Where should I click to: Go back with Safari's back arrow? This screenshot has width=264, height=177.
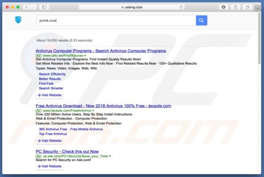click(x=26, y=7)
